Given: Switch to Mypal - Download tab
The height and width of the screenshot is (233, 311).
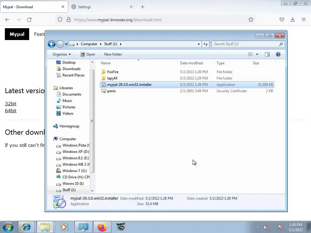Looking at the screenshot, I should point(34,7).
